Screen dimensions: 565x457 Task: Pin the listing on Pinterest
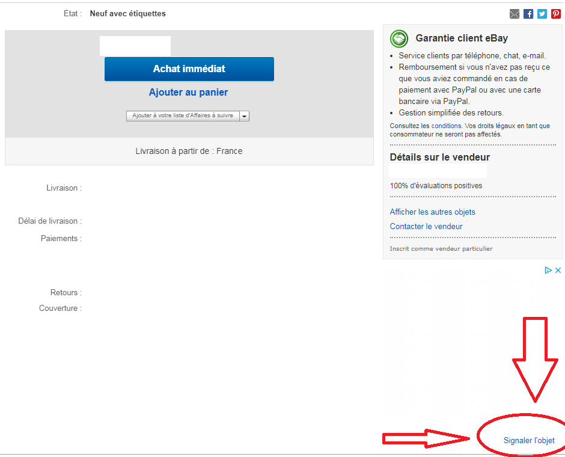(x=556, y=14)
